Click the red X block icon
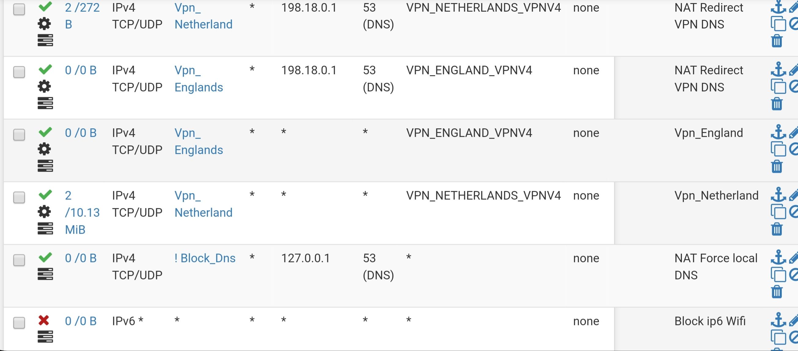The height and width of the screenshot is (351, 798). click(44, 320)
